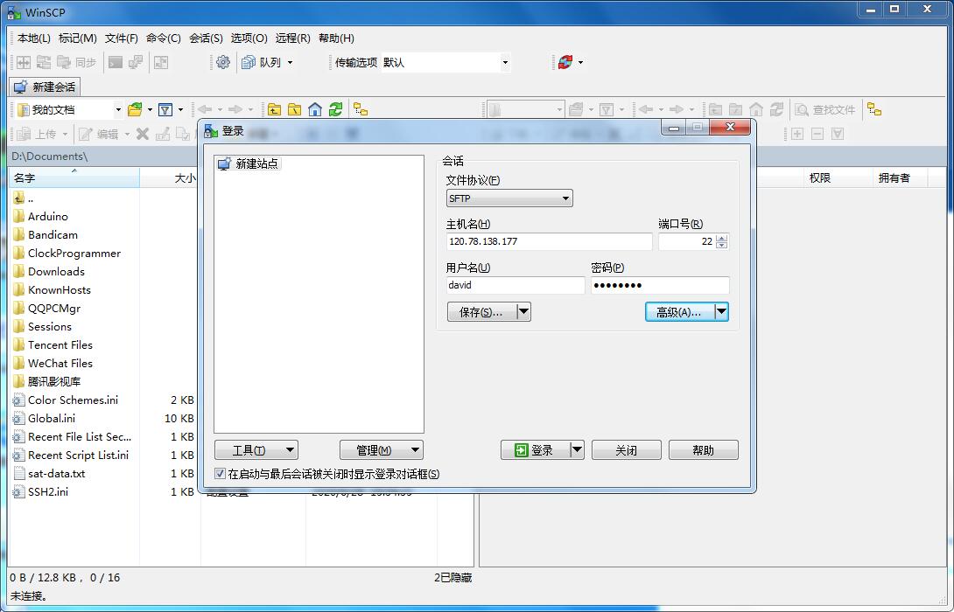Click the 登录 login button
The height and width of the screenshot is (612, 954).
click(535, 449)
